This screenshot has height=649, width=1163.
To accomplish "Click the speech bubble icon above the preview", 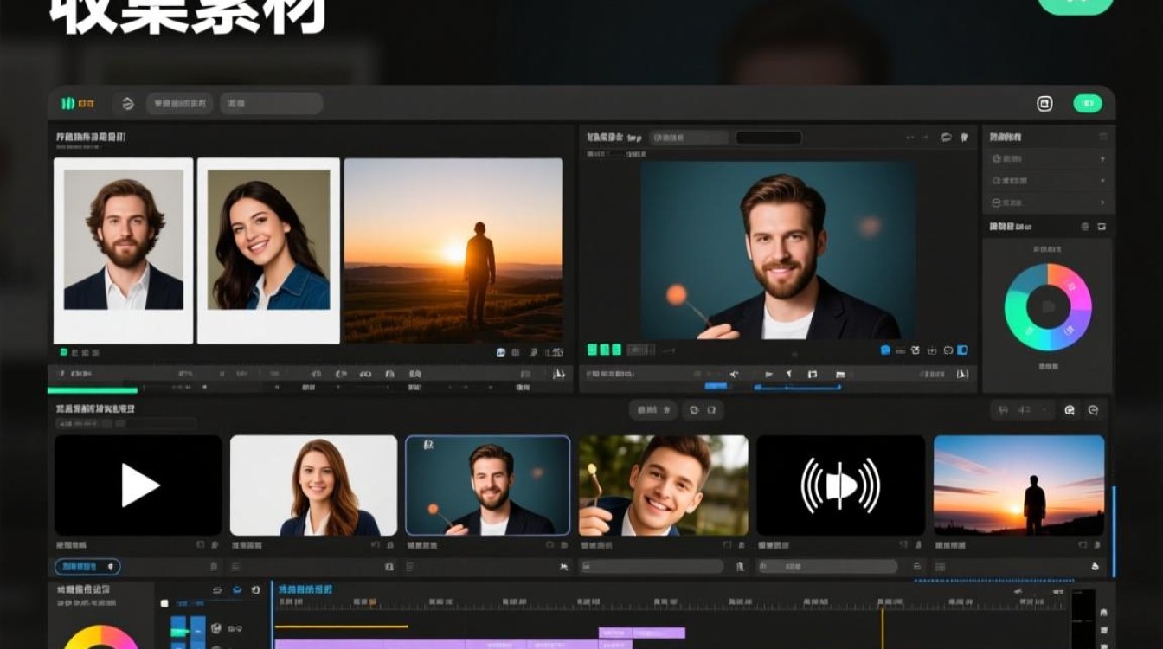I will tap(946, 138).
